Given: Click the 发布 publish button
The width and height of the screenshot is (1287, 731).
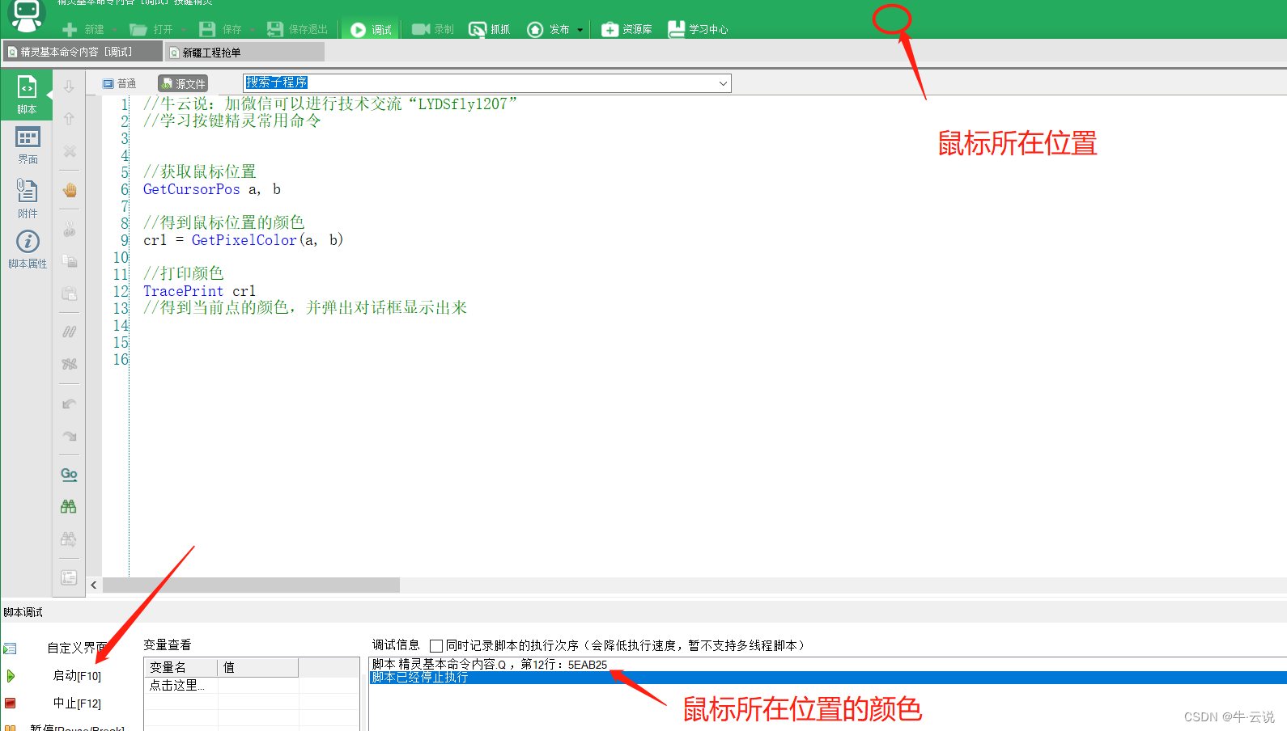Looking at the screenshot, I should point(549,30).
